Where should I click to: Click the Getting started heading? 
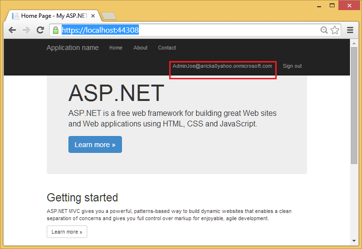(82, 198)
